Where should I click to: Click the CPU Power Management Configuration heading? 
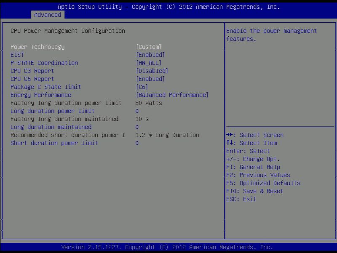coord(68,31)
